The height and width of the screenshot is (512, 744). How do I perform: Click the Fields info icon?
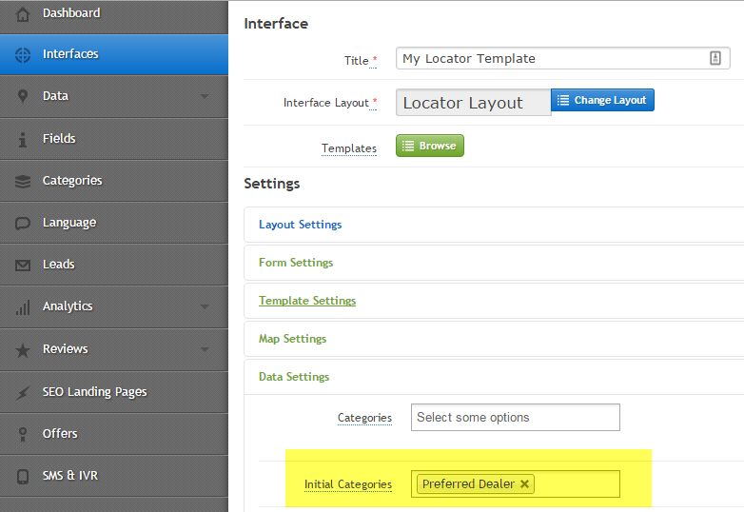(22, 140)
